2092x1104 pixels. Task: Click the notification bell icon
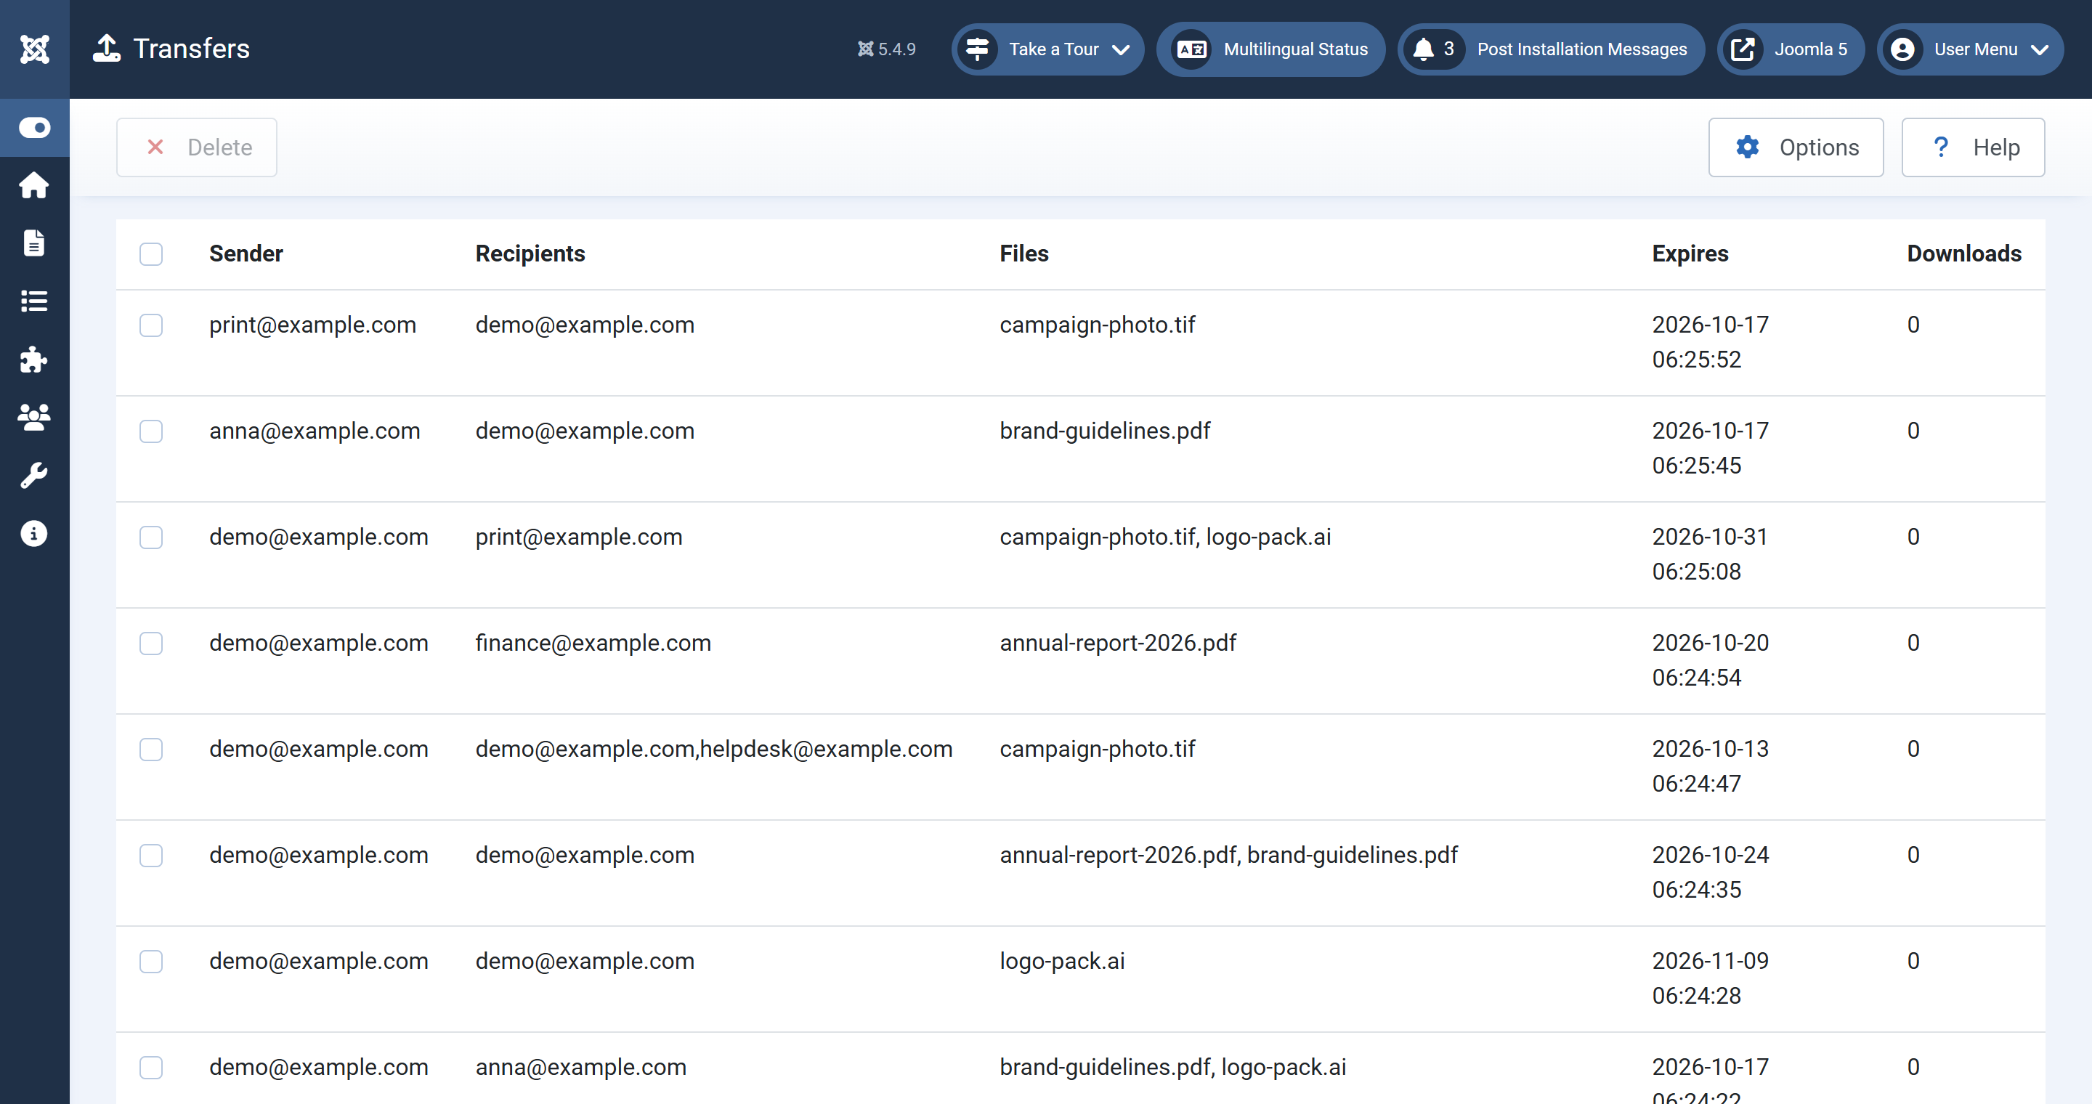click(1423, 49)
